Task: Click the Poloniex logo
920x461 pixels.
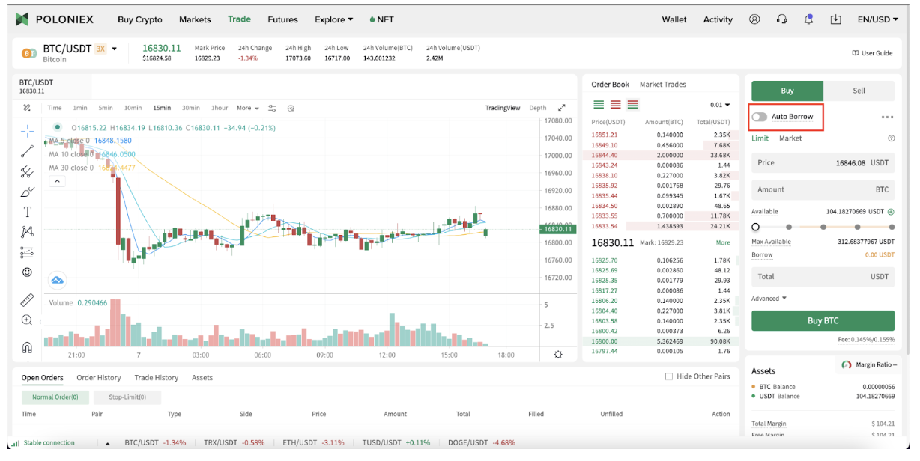Action: [x=56, y=19]
